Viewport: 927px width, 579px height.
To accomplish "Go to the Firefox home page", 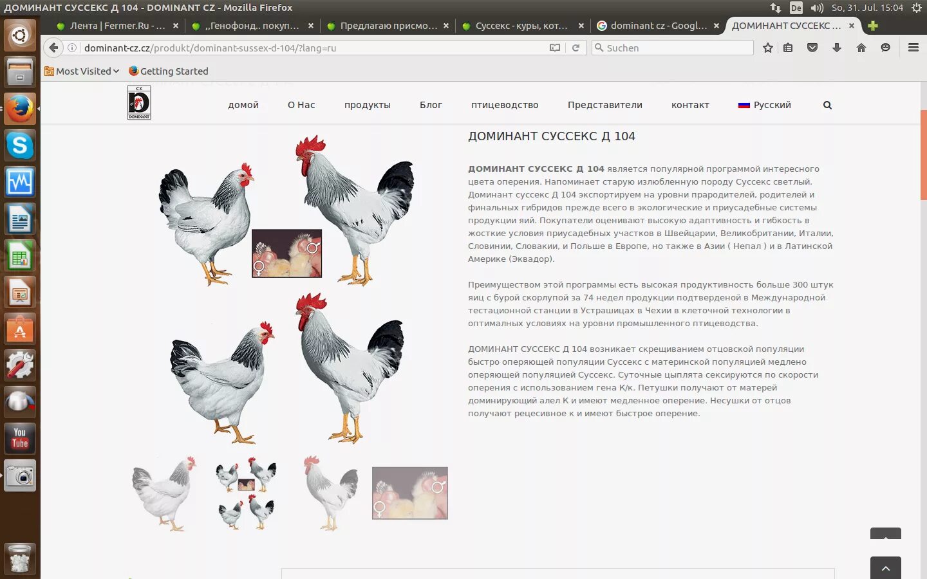I will coord(861,48).
